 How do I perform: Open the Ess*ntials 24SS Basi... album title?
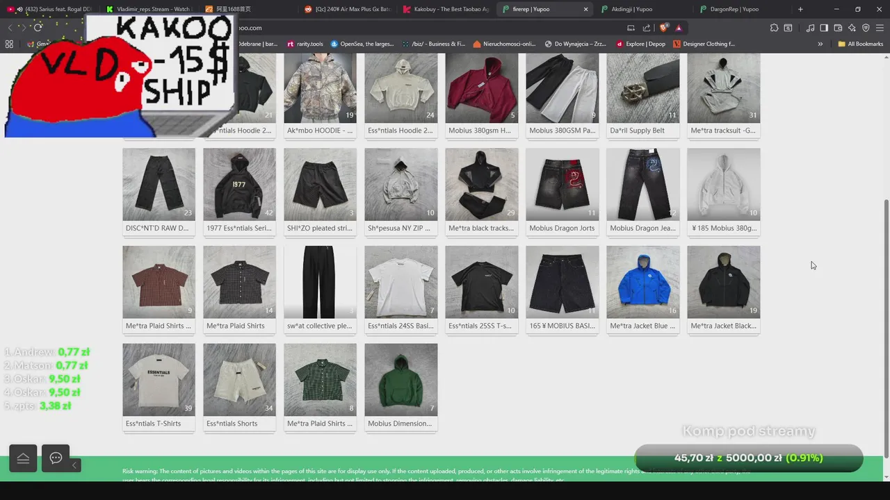[400, 326]
